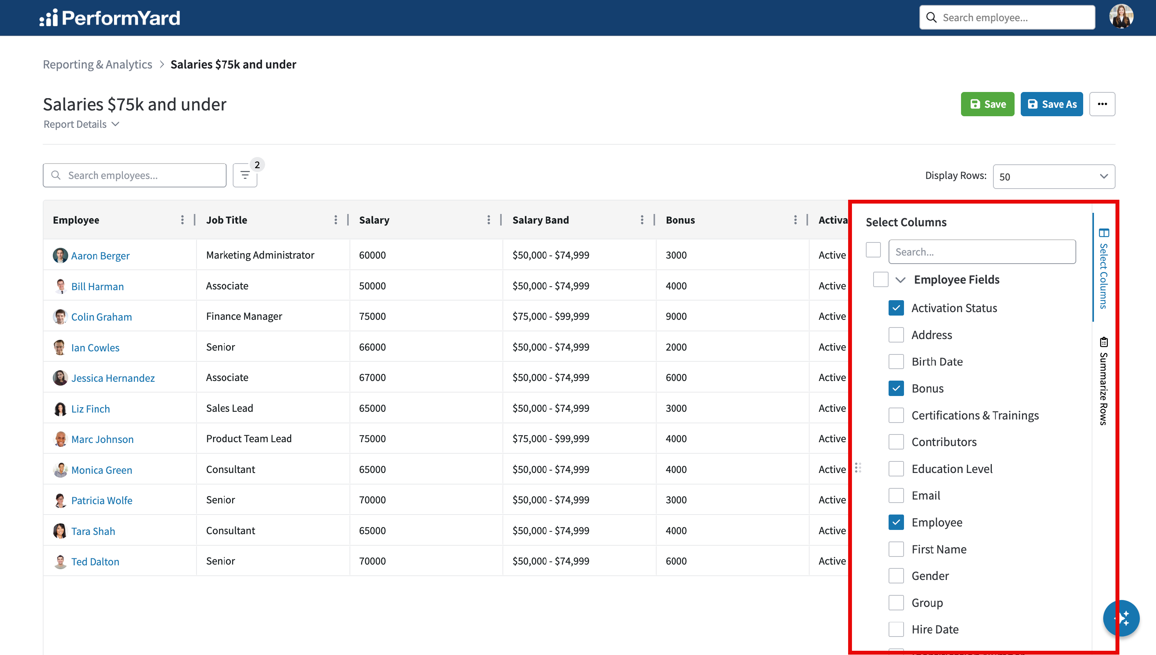
Task: Collapse the Employee Fields group chevron
Action: click(x=900, y=279)
